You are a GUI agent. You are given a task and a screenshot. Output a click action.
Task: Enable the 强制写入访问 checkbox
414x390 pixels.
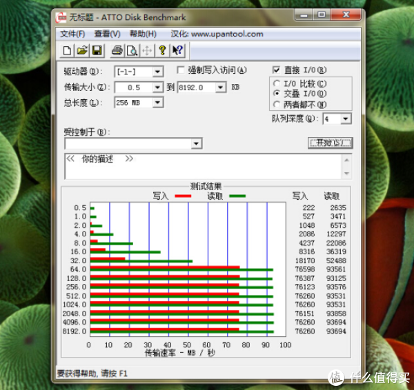coord(181,70)
